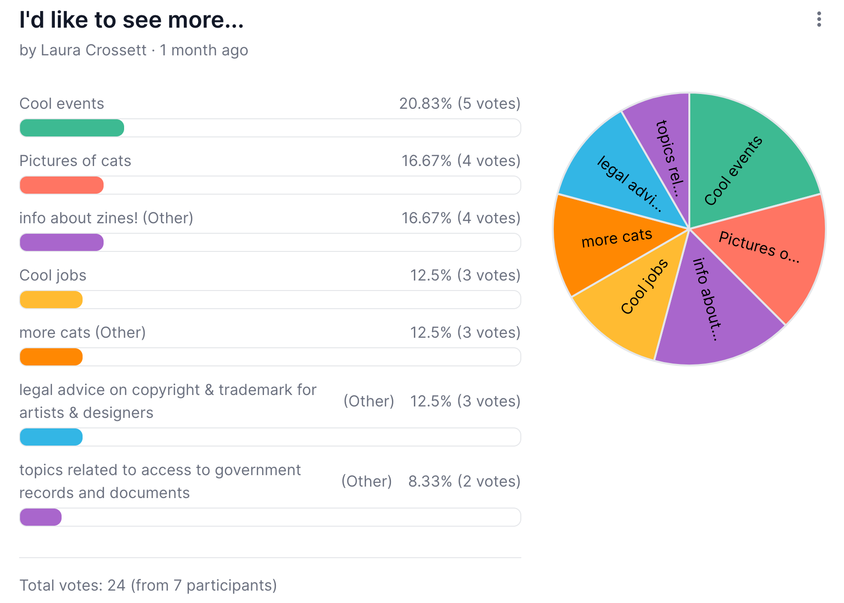Click the Cool jobs progress bar
844x603 pixels.
[51, 299]
